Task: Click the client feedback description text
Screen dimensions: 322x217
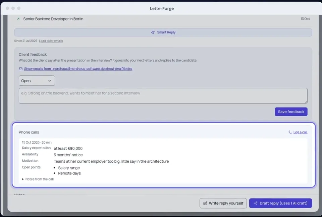Action: coord(108,60)
